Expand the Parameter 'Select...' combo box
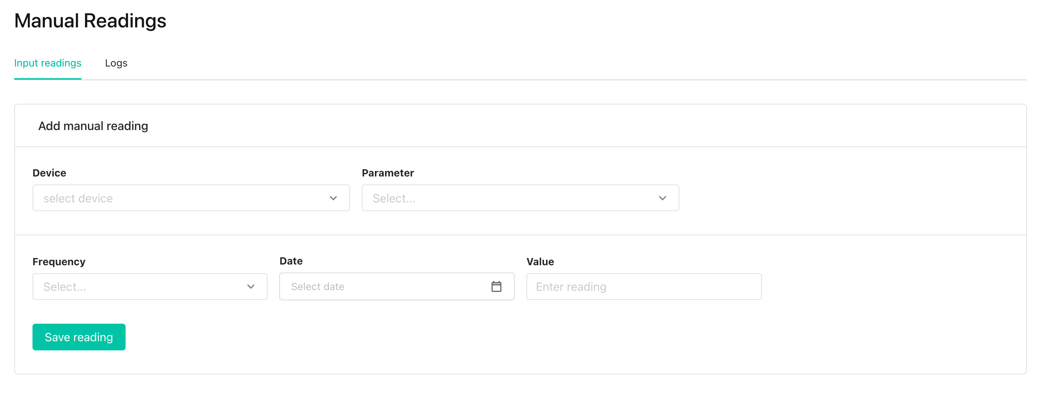 [x=520, y=198]
